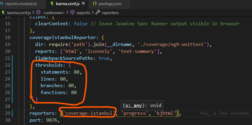This screenshot has height=125, width=252.
Task: Open the karma.conf.js breadcrumb file picker
Action: [x=19, y=13]
